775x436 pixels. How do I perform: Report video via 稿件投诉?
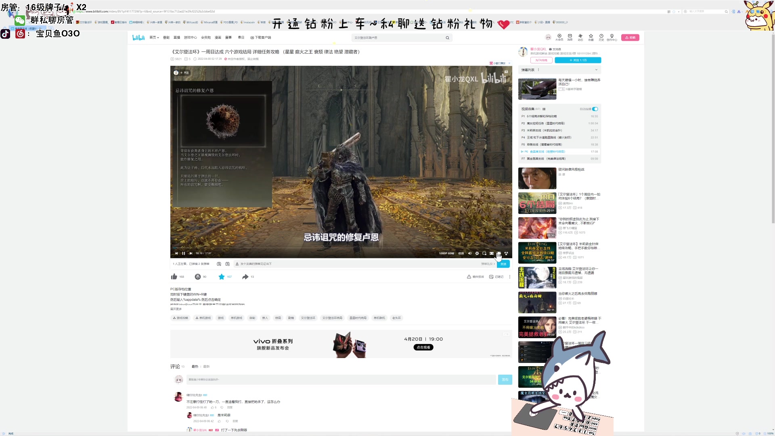475,277
